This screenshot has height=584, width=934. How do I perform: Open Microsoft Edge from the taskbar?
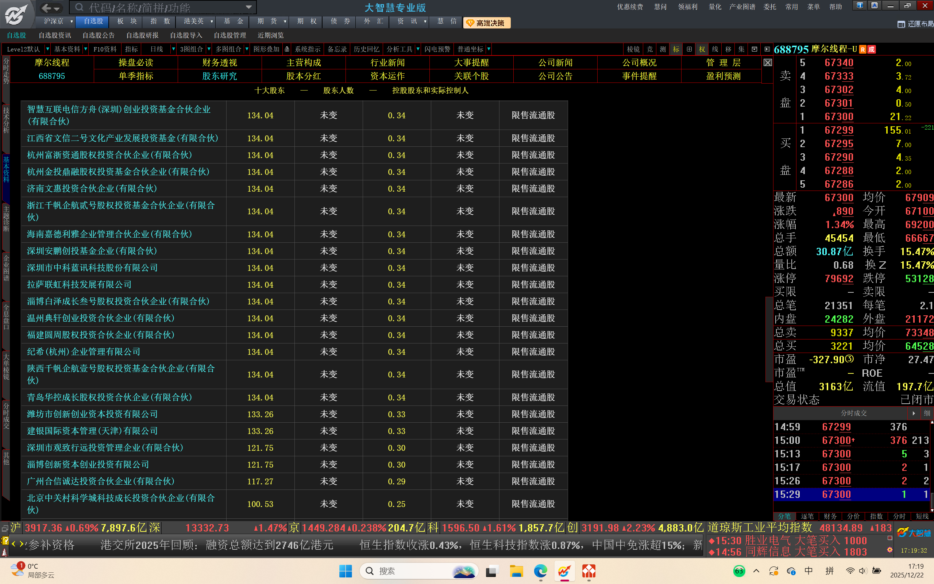click(x=540, y=571)
